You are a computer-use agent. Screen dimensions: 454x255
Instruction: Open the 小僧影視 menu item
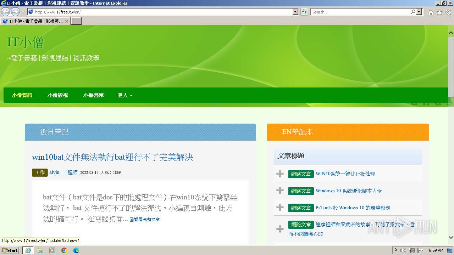pos(58,95)
